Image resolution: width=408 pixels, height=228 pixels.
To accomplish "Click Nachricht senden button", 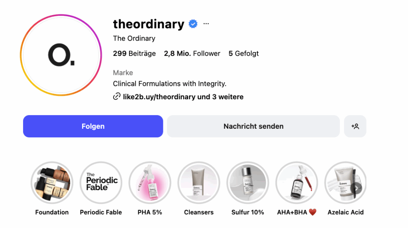I will [x=253, y=126].
